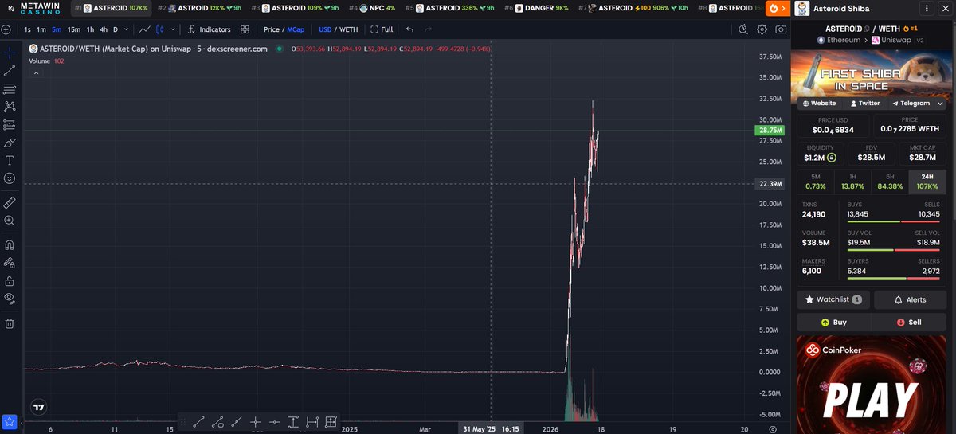This screenshot has width=956, height=434.
Task: Enter Full screen chart mode
Action: (x=382, y=29)
